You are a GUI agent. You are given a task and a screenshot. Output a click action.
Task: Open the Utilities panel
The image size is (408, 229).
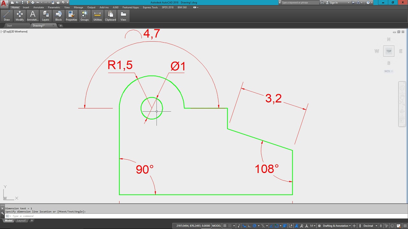pyautogui.click(x=98, y=16)
